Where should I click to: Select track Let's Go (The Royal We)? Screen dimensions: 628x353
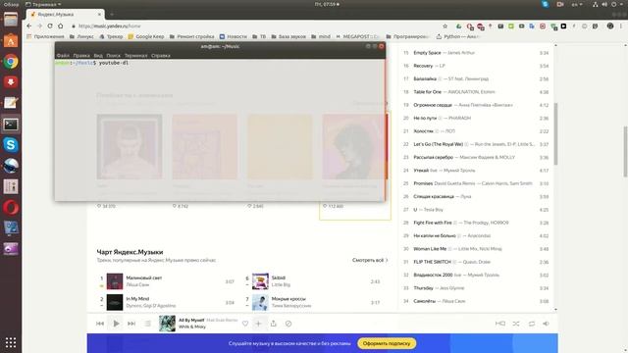[x=476, y=144]
